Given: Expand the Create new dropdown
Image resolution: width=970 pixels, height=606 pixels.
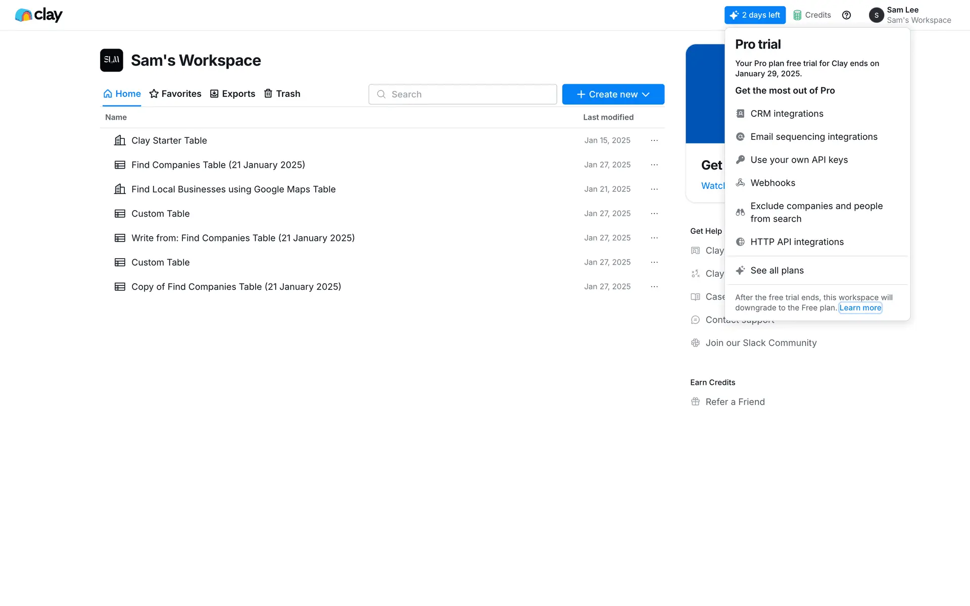Looking at the screenshot, I should [613, 94].
